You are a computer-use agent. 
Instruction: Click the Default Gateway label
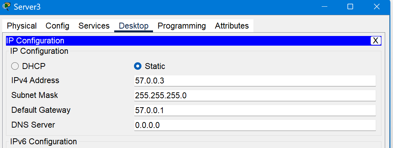(41, 110)
